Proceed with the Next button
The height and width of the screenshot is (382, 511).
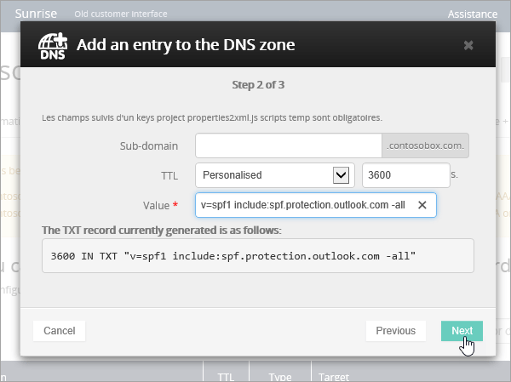coord(462,331)
